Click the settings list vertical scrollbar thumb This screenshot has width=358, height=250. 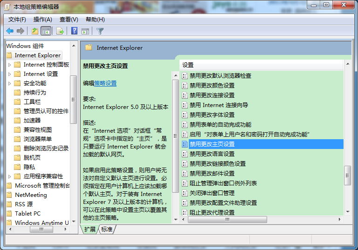point(347,176)
